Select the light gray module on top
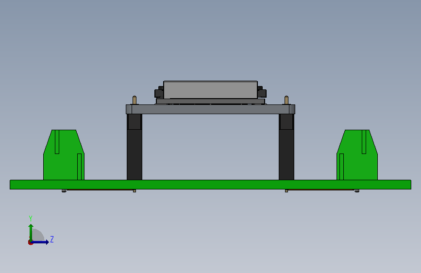 click(211, 90)
